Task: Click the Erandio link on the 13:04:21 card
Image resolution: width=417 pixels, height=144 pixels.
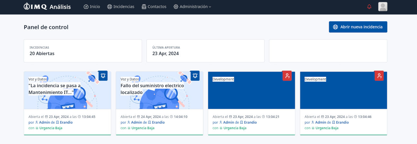Action: (x=248, y=122)
